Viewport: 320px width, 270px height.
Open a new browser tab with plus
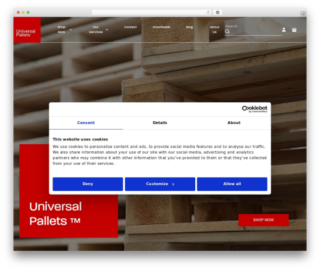click(x=303, y=14)
